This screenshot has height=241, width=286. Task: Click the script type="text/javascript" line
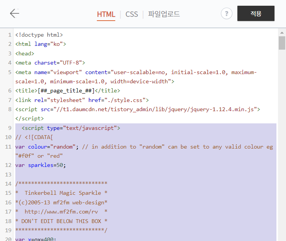pyautogui.click(x=71, y=128)
